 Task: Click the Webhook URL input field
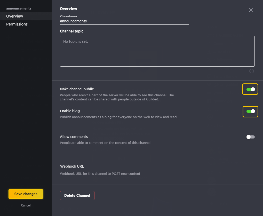tap(157, 166)
